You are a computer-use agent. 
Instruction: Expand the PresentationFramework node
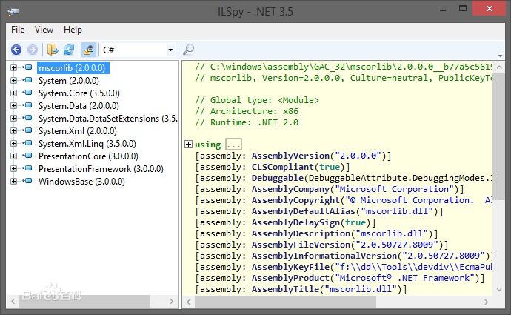click(x=13, y=168)
